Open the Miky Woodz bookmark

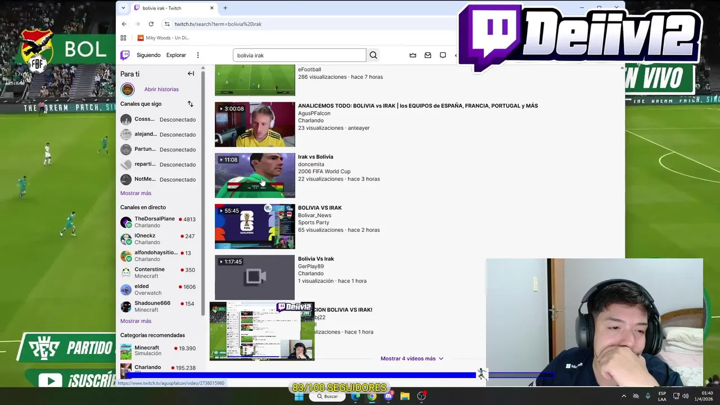[x=163, y=38]
